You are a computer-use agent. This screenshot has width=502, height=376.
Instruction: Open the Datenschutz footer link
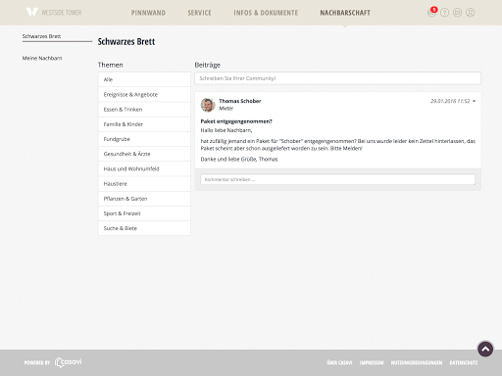[x=464, y=362]
